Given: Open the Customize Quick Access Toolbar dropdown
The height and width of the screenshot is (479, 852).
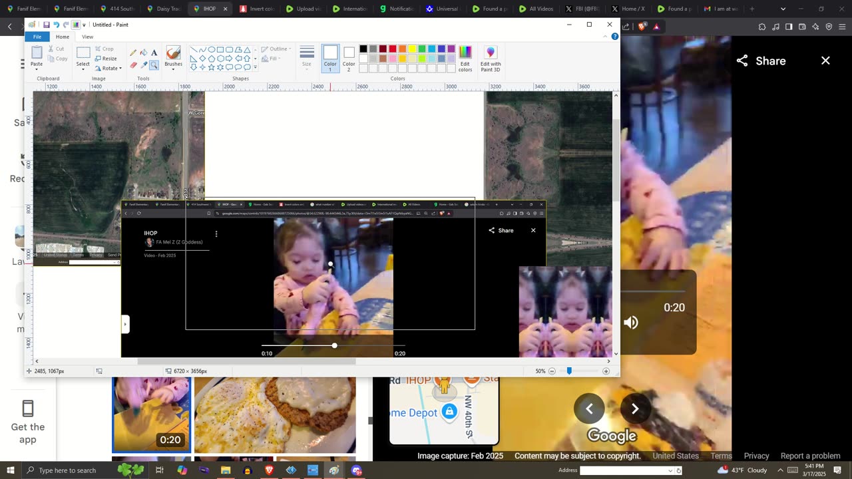Looking at the screenshot, I should pos(84,25).
